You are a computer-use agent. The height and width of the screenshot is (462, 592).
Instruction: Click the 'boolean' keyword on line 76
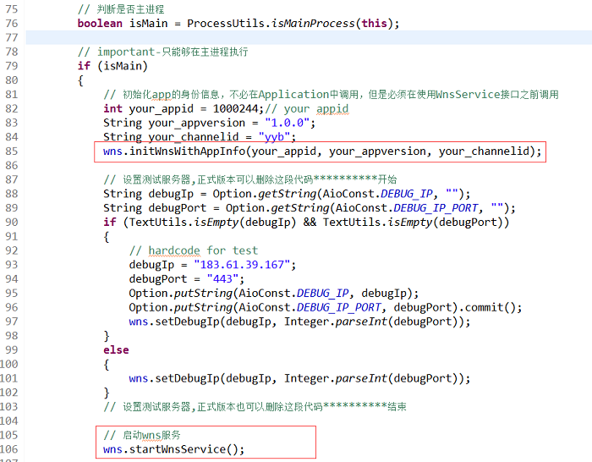coord(100,24)
